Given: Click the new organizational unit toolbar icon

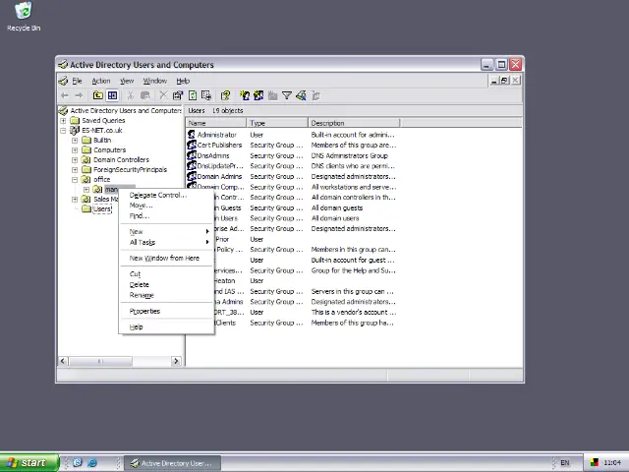Looking at the screenshot, I should tap(273, 95).
